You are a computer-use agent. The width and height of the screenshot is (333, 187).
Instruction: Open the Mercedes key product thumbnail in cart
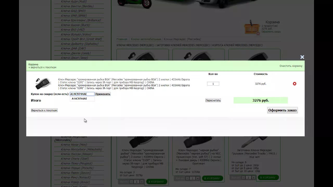click(x=43, y=84)
